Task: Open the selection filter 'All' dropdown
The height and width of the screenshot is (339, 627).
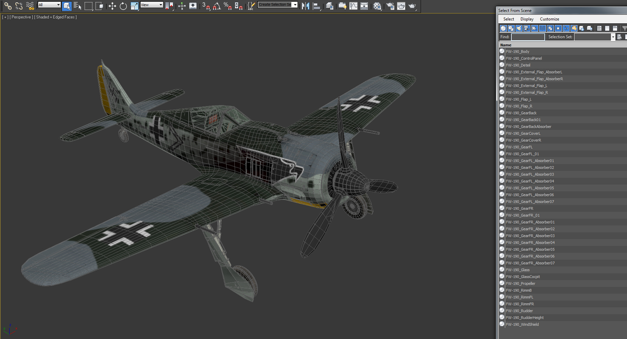Action: 49,5
